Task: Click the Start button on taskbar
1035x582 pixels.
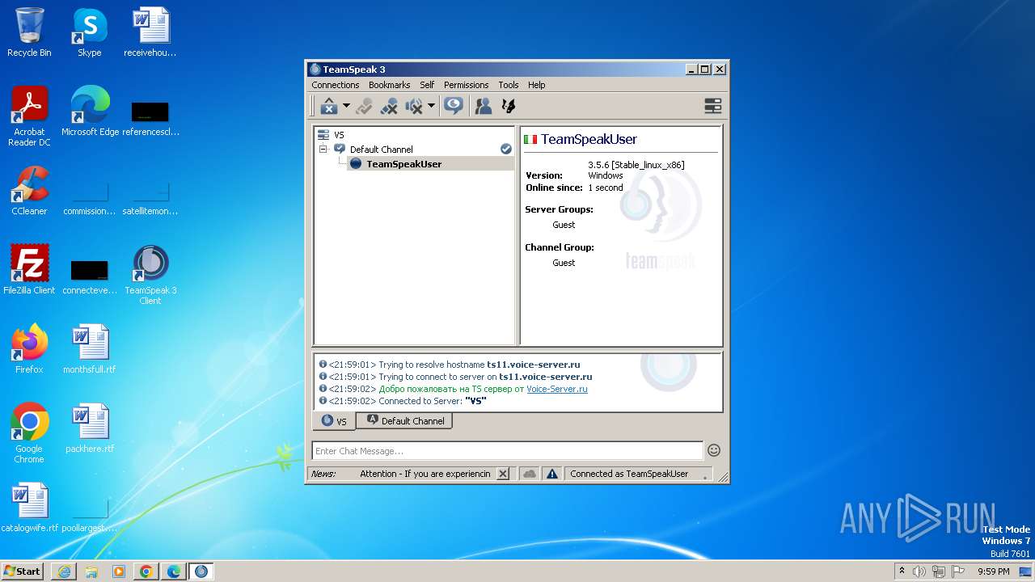Action: pos(23,571)
